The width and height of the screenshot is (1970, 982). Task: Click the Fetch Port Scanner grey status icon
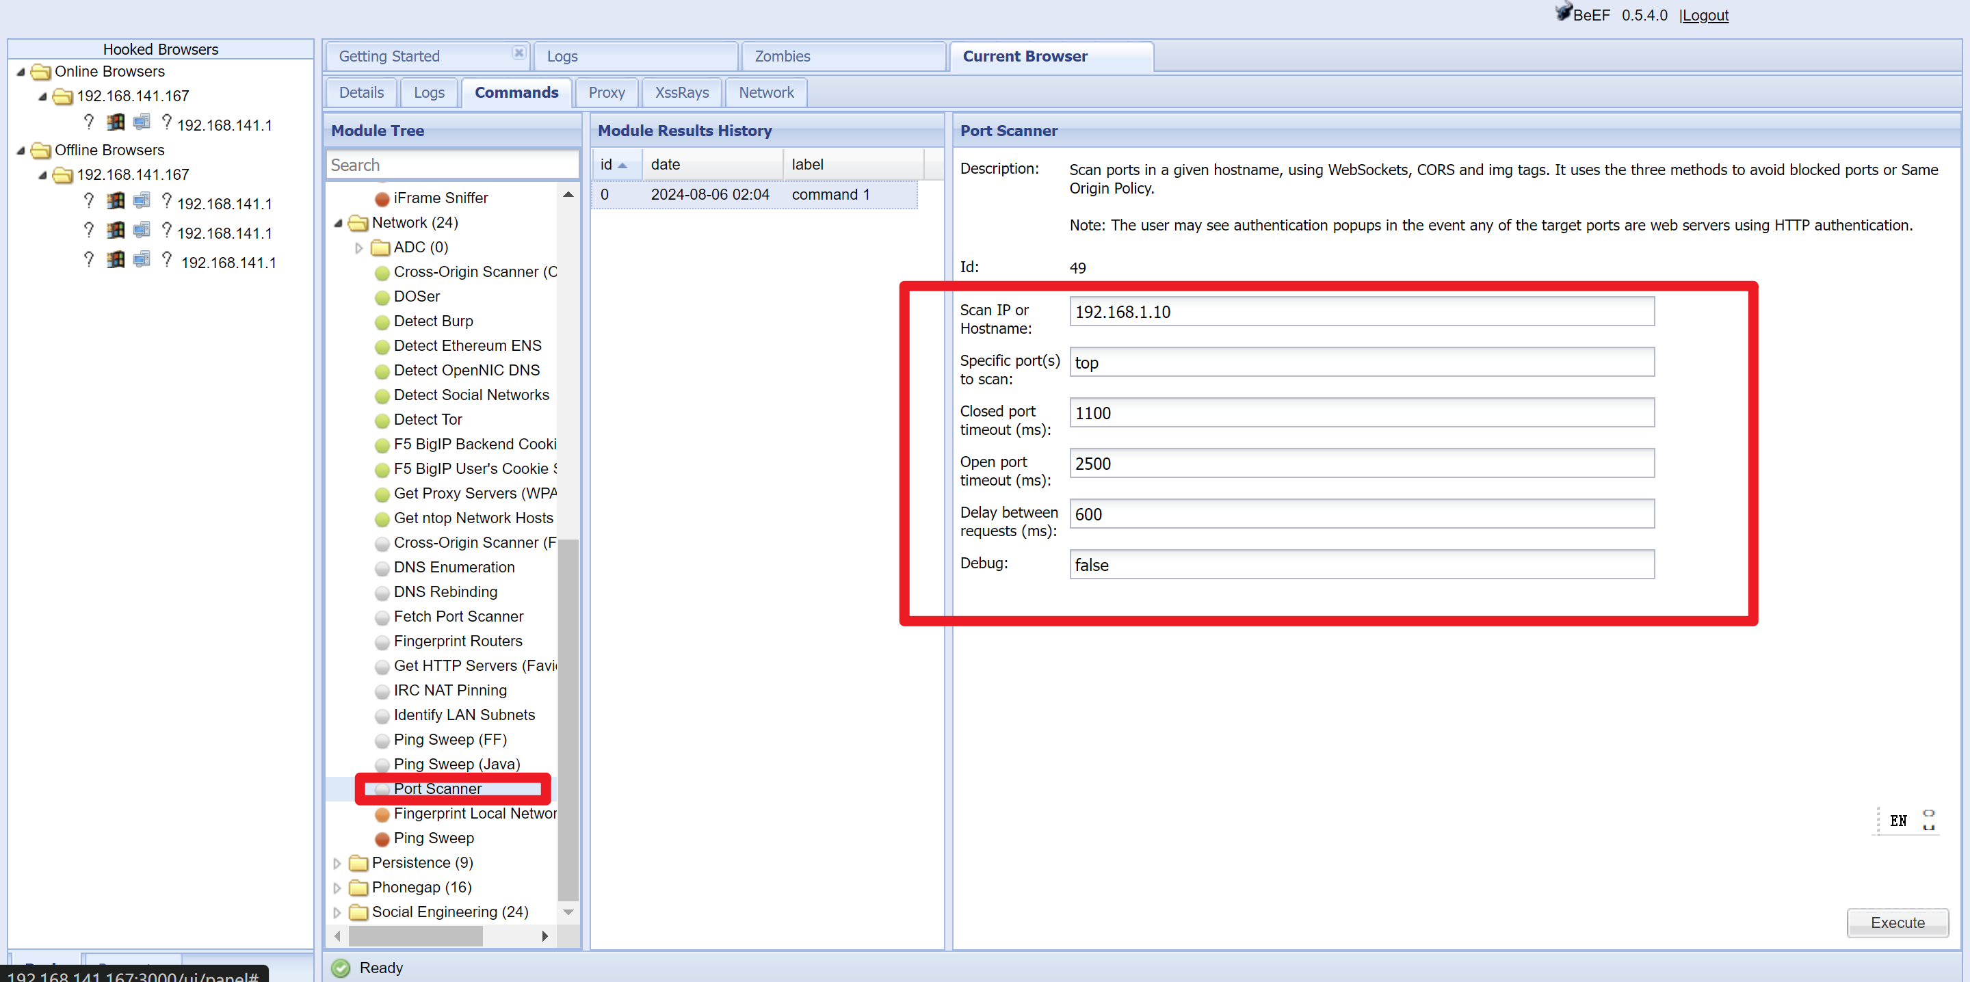pos(382,618)
